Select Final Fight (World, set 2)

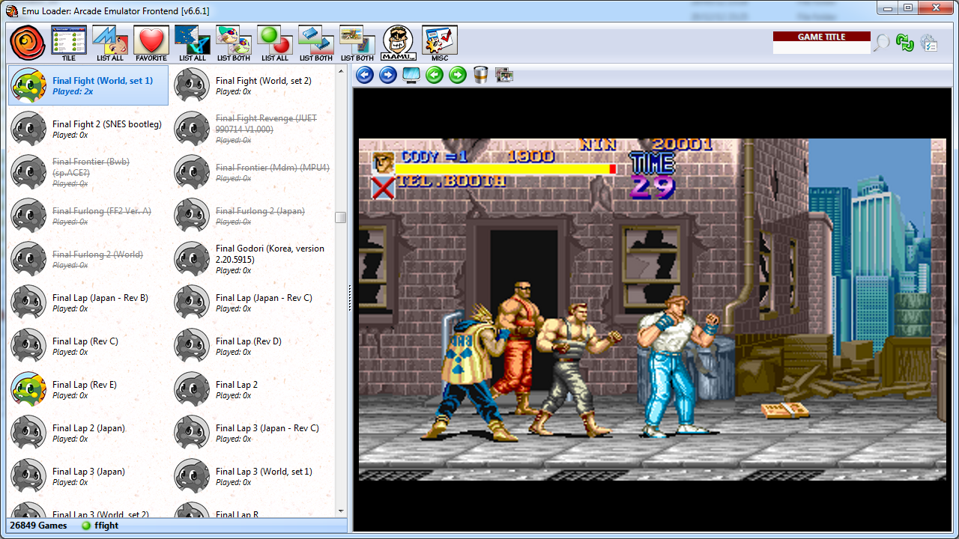click(x=252, y=85)
